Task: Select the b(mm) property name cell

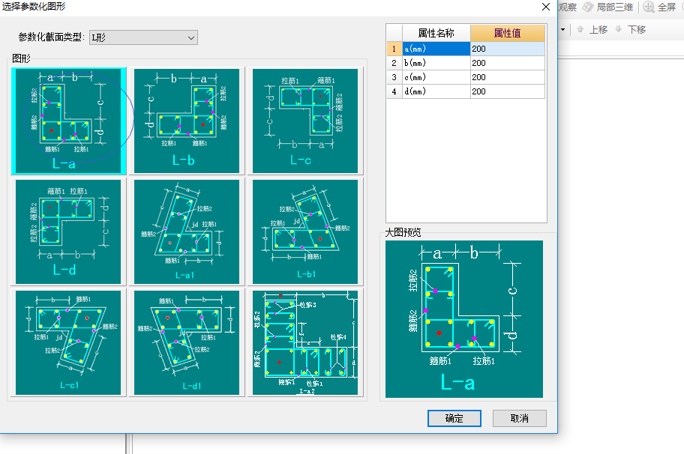Action: 436,63
